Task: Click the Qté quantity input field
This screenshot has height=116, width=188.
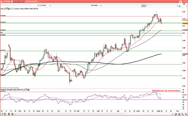Action: (x=184, y=6)
